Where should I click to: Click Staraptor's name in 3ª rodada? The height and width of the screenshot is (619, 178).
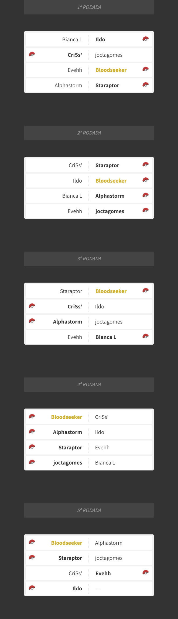point(71,291)
